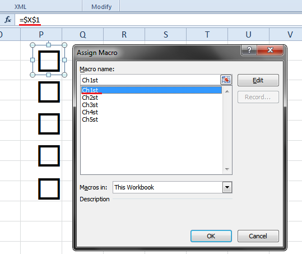Click scroll up arrow in macro list
This screenshot has height=254, width=302.
coord(227,91)
